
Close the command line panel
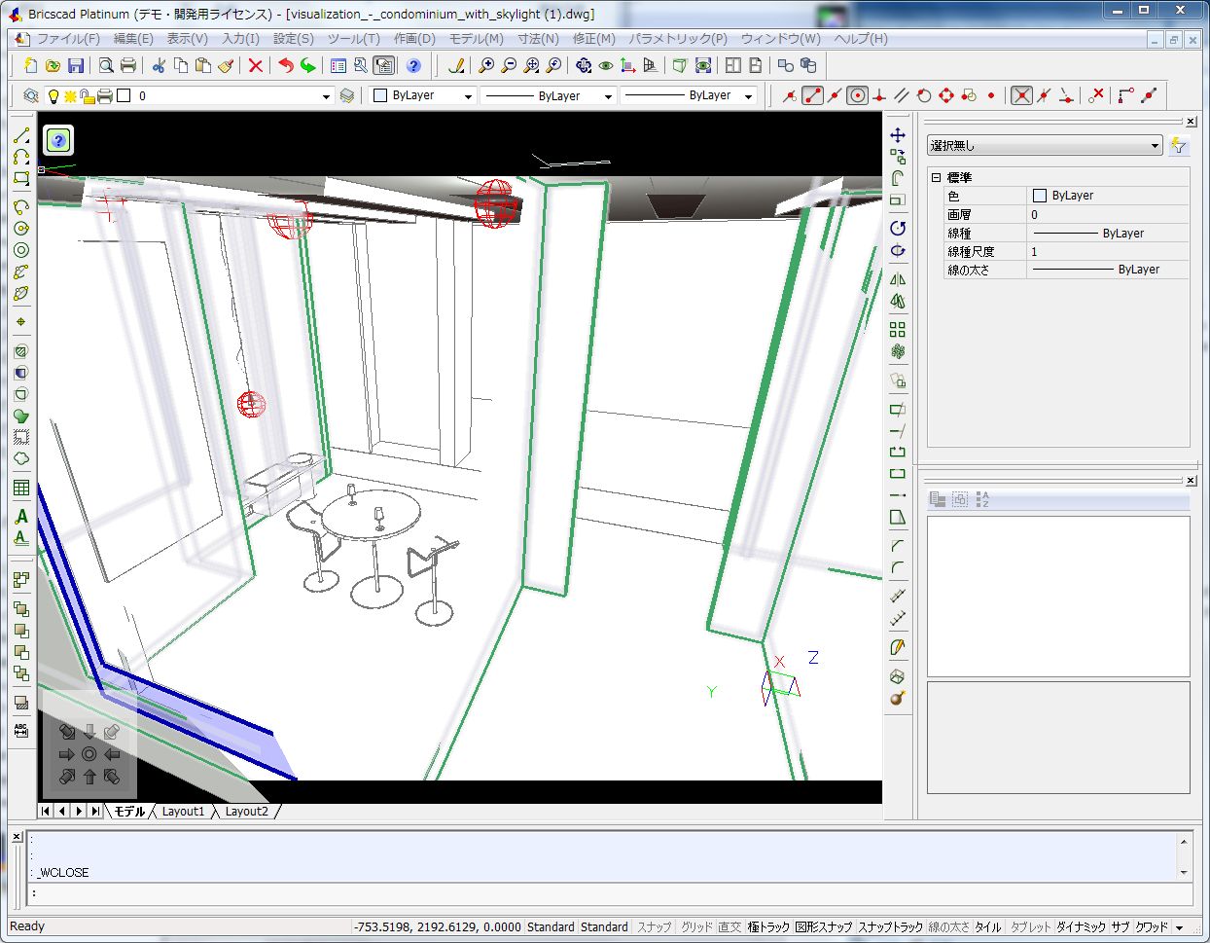pyautogui.click(x=17, y=837)
